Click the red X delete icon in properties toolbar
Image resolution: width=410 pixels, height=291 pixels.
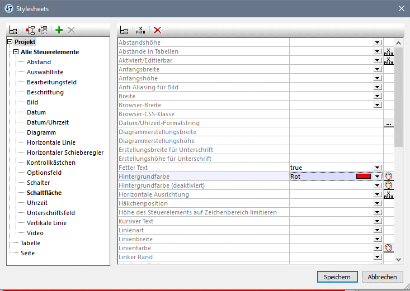tap(158, 30)
